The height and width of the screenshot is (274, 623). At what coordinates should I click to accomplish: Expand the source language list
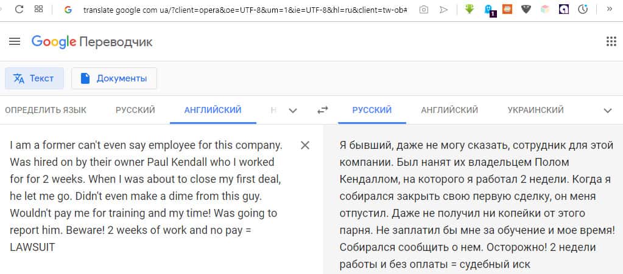click(293, 110)
